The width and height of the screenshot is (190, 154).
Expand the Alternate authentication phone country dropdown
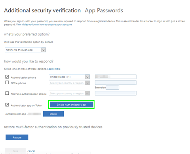69,93
